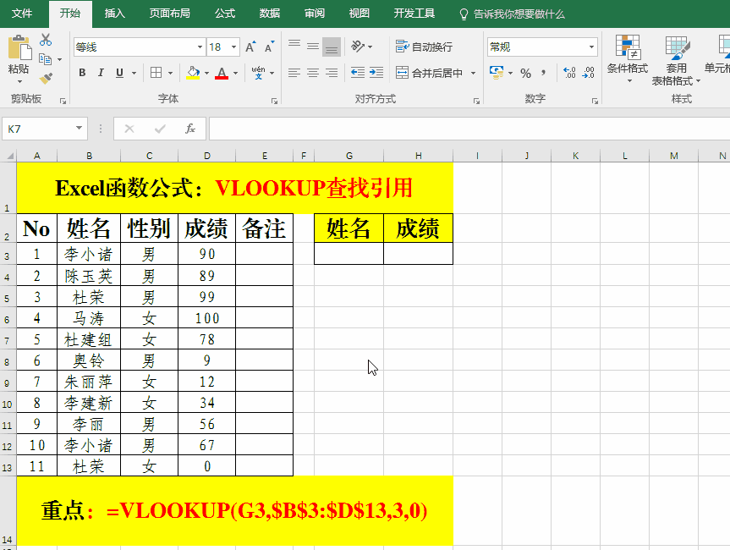730x550 pixels.
Task: Center text horizontally in cell
Action: [313, 73]
